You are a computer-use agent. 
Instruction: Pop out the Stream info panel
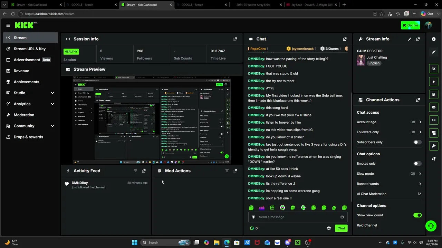pyautogui.click(x=418, y=39)
